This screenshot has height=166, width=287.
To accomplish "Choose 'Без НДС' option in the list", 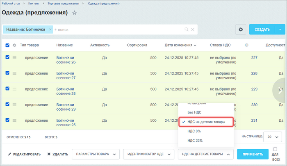I will click(x=194, y=112).
